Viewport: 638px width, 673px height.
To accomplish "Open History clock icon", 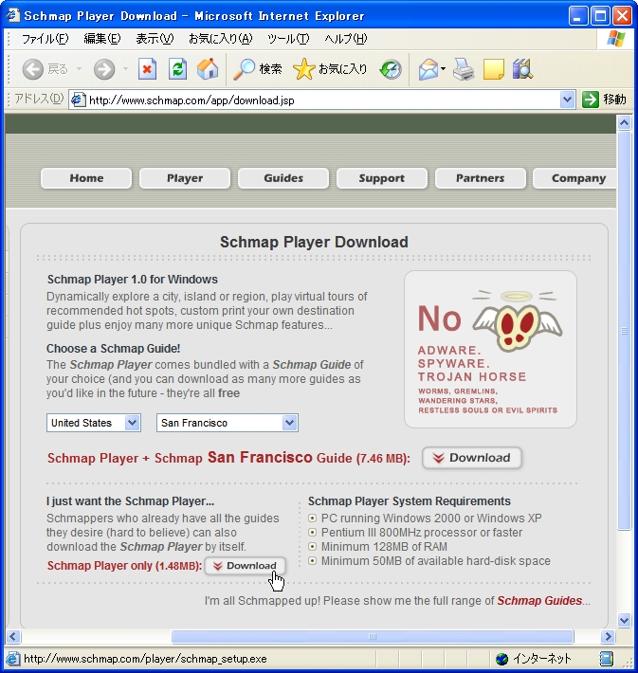I will pos(391,69).
